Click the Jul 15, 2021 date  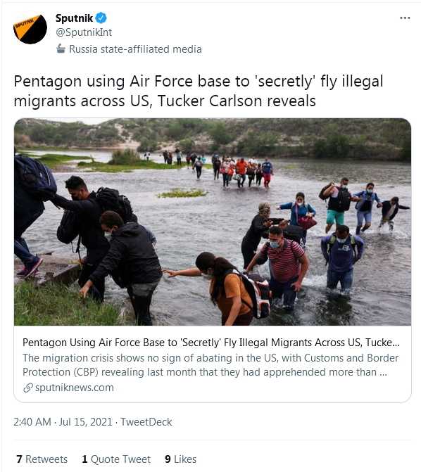tap(86, 422)
